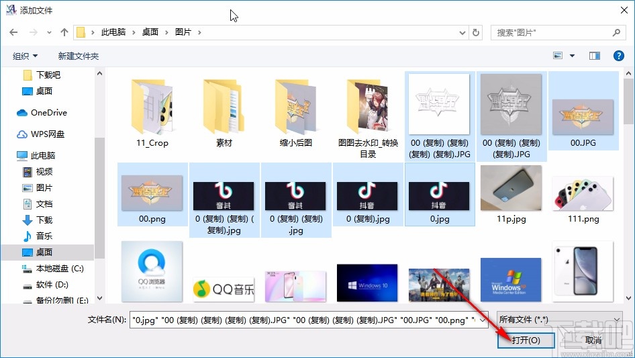Click the forward navigation arrow
635x358 pixels.
click(33, 32)
